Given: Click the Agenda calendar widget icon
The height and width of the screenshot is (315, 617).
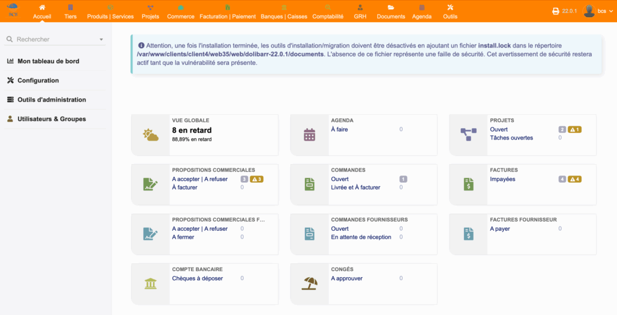Looking at the screenshot, I should [309, 135].
